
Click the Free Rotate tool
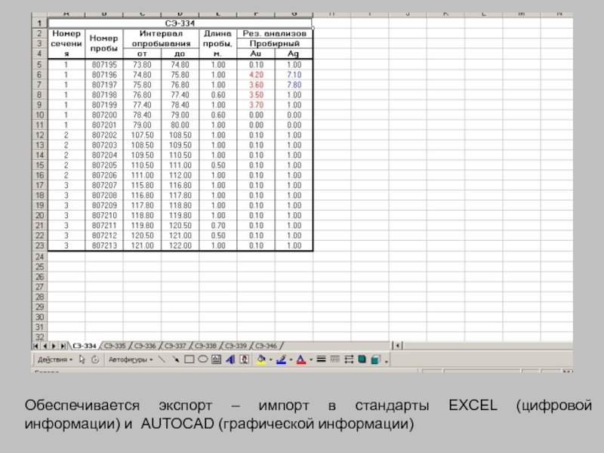pyautogui.click(x=95, y=360)
